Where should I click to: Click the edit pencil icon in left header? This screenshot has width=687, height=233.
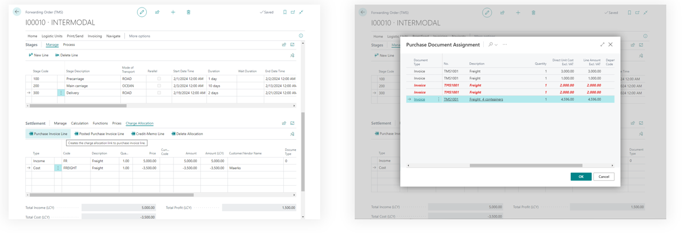142,12
